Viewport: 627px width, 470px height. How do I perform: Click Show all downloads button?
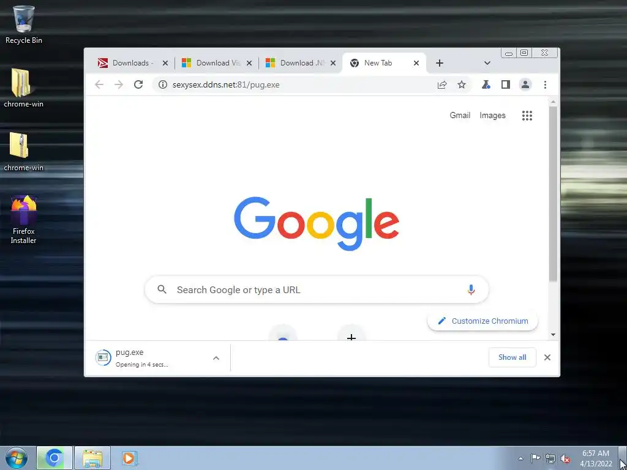tap(512, 357)
